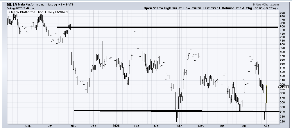Click the 750 price axis label

tap(282, 27)
